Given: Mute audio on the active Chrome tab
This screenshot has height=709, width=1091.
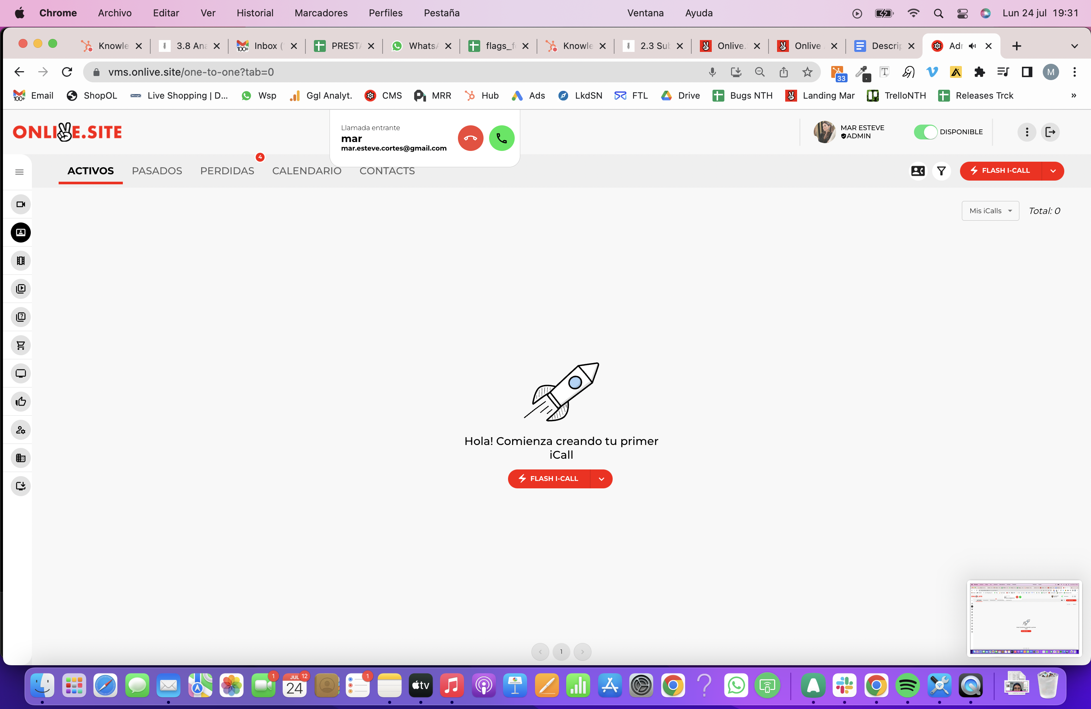Looking at the screenshot, I should [x=972, y=46].
